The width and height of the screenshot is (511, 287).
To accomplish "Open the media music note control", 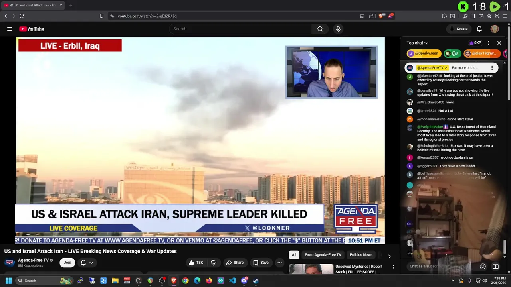I will [x=465, y=16].
